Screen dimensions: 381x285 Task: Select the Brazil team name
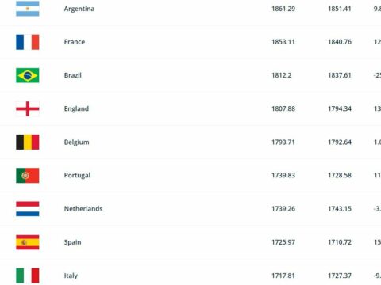point(73,75)
